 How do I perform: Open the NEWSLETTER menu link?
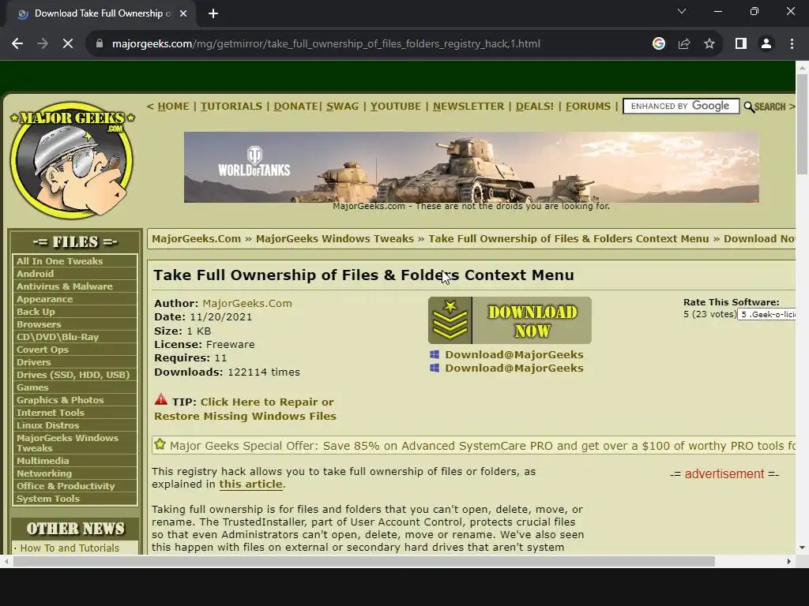coord(468,107)
